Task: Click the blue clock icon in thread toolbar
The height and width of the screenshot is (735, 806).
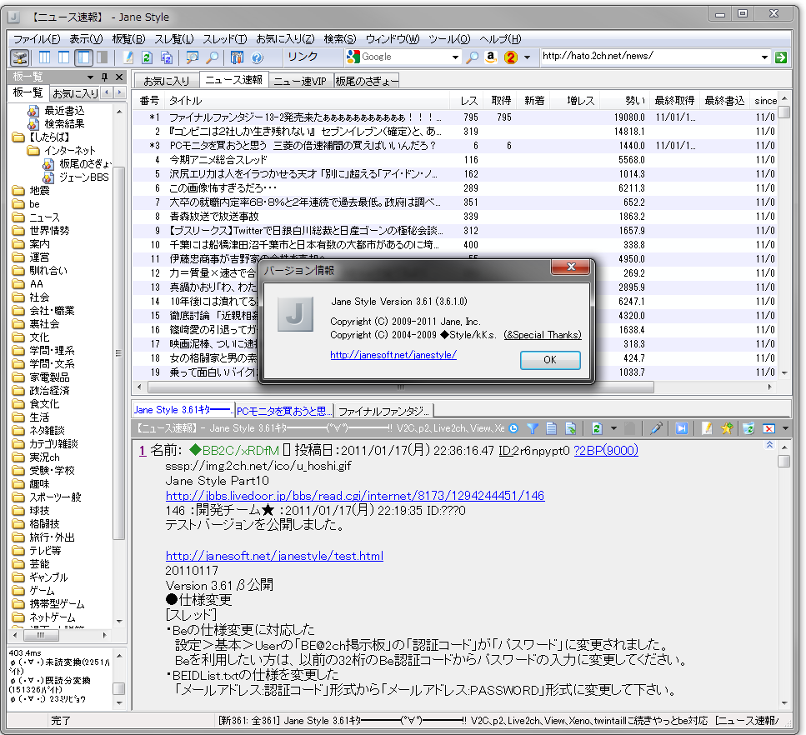Action: tap(513, 428)
